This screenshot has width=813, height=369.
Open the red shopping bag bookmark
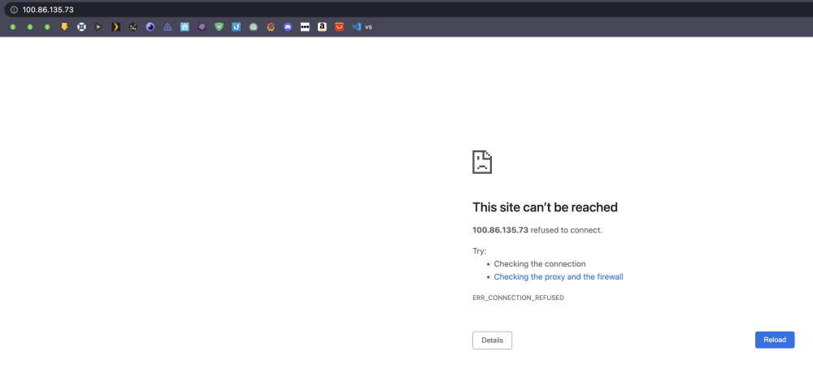[339, 27]
